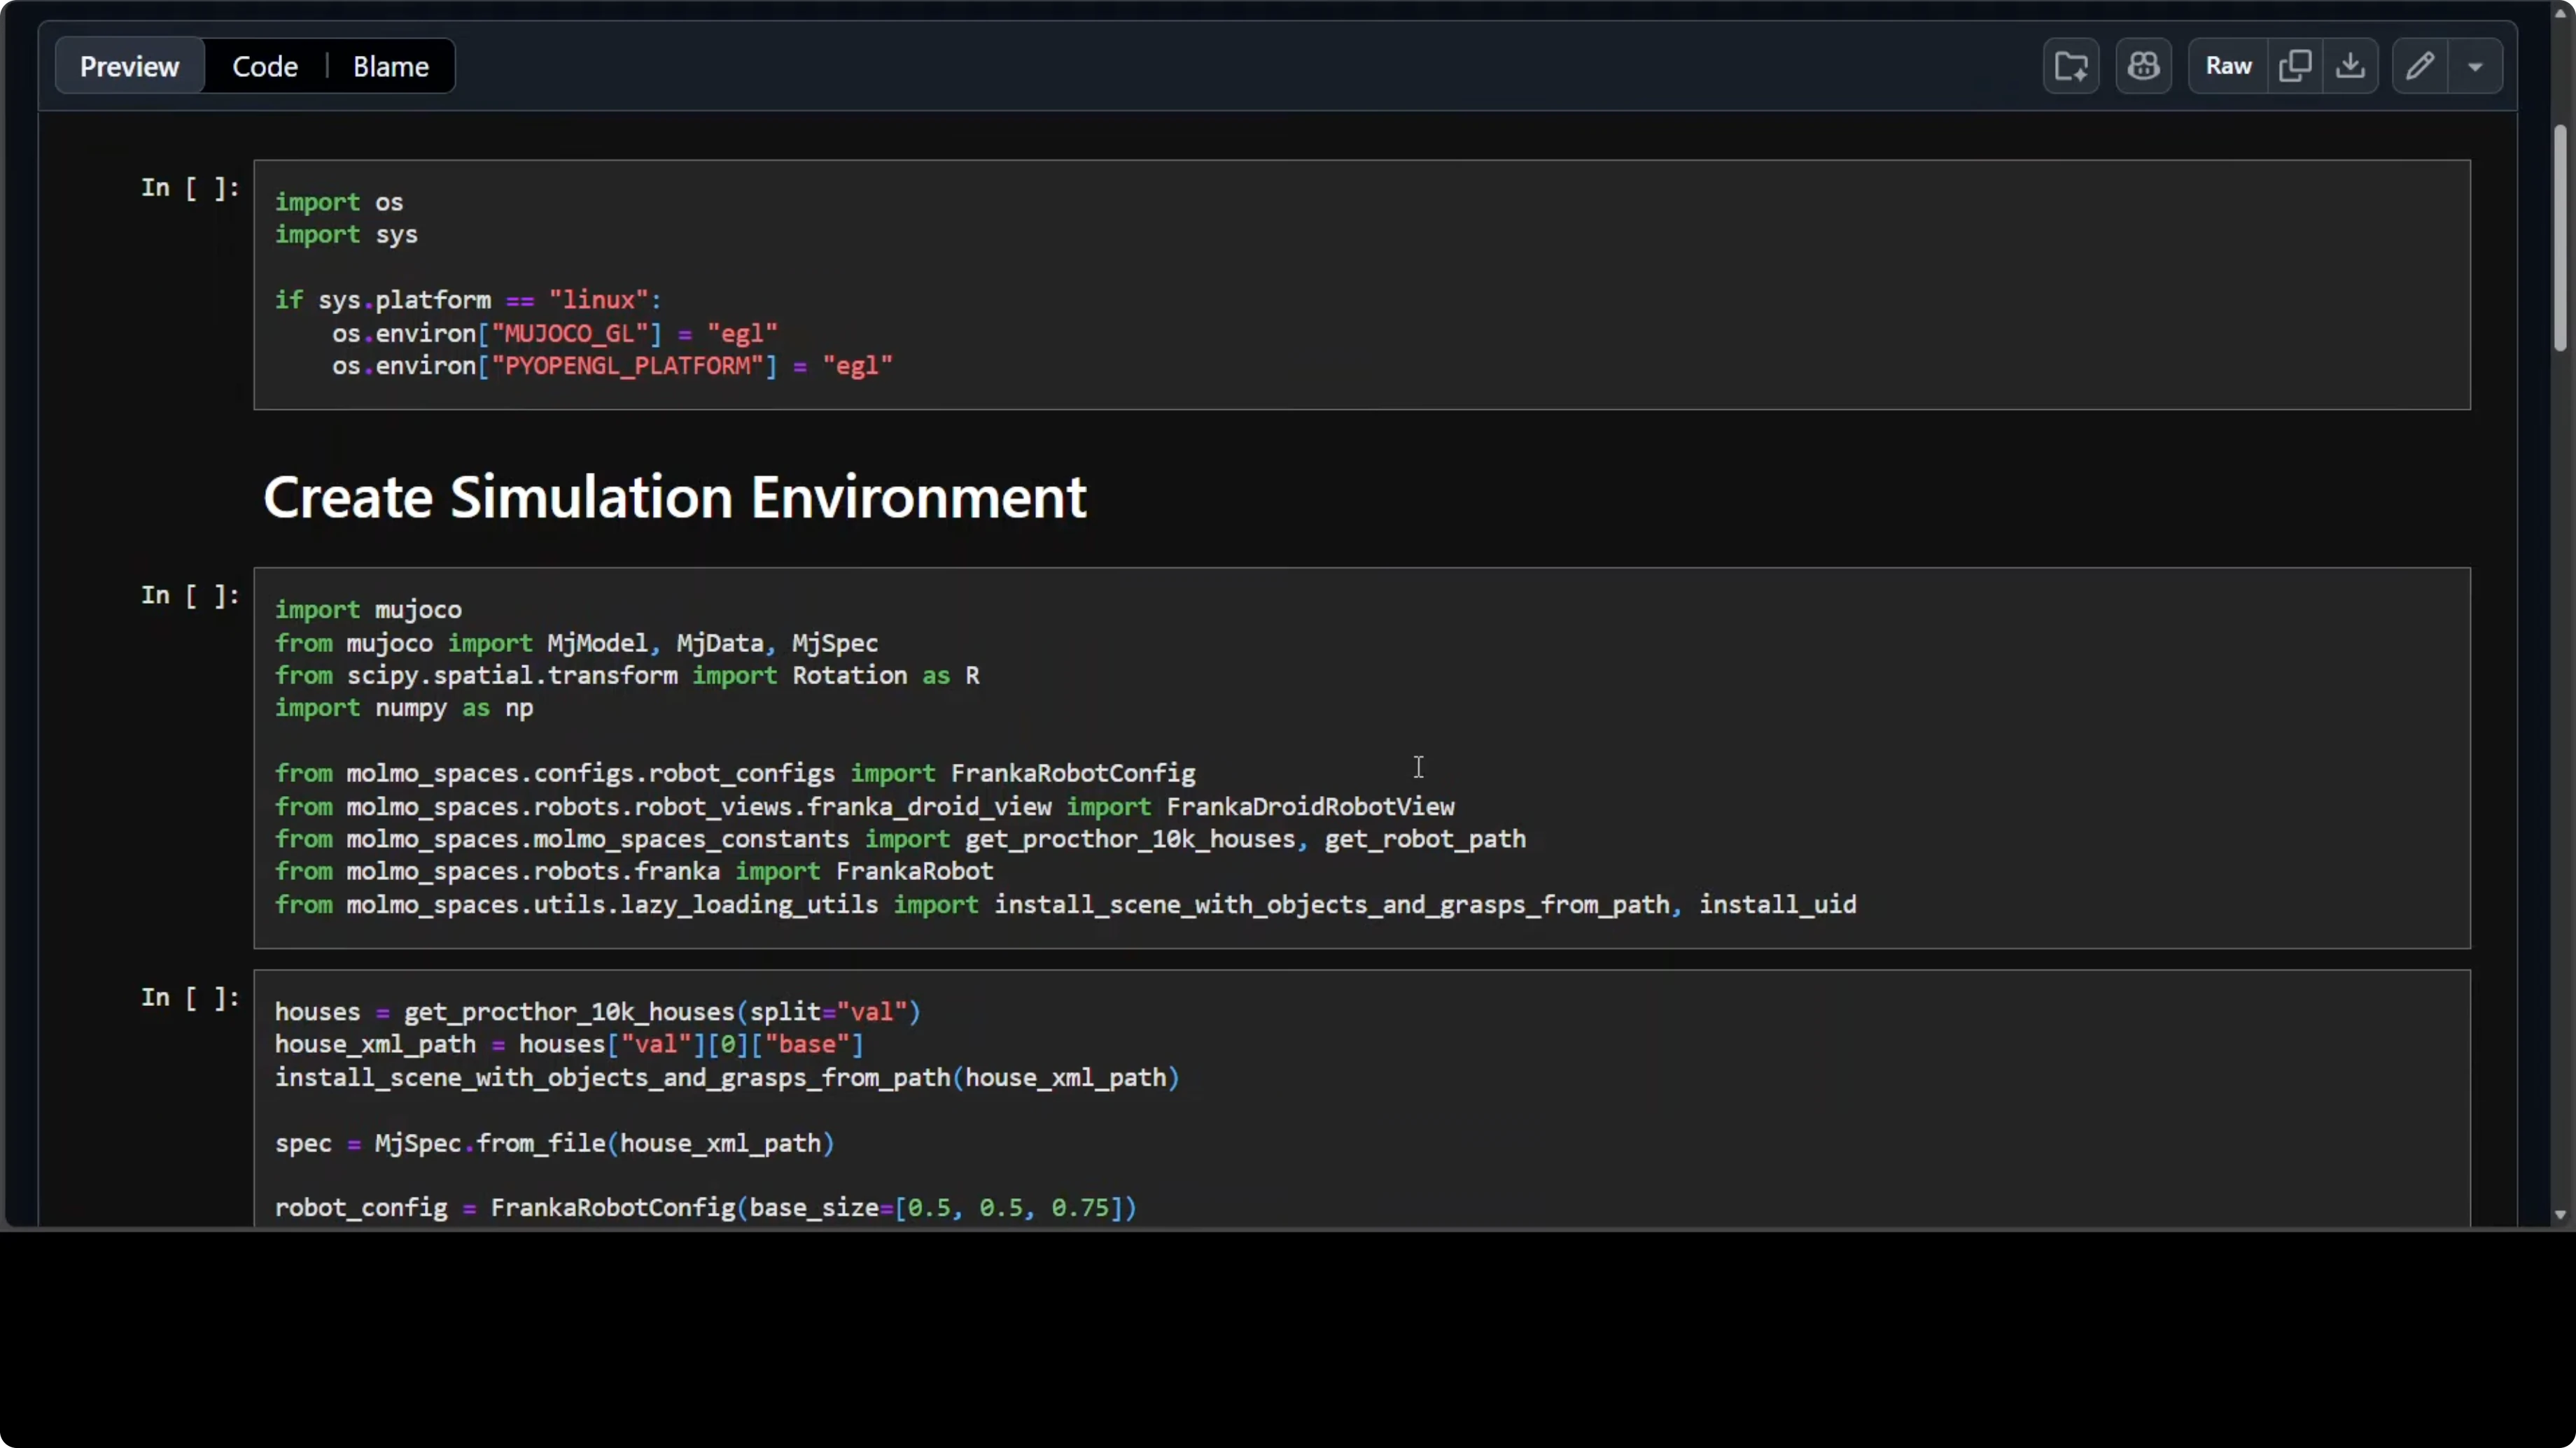
Task: Click the folder with sparkle icon
Action: [x=2070, y=66]
